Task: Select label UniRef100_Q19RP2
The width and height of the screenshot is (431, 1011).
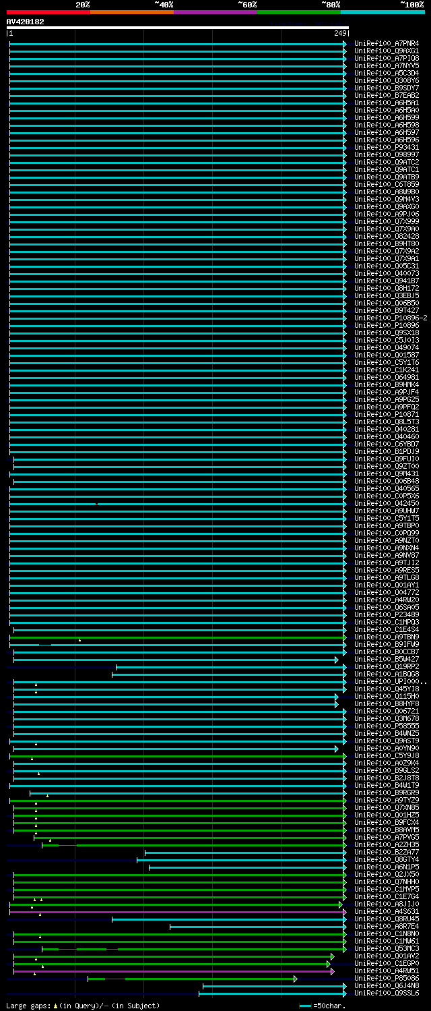Action: (x=387, y=666)
